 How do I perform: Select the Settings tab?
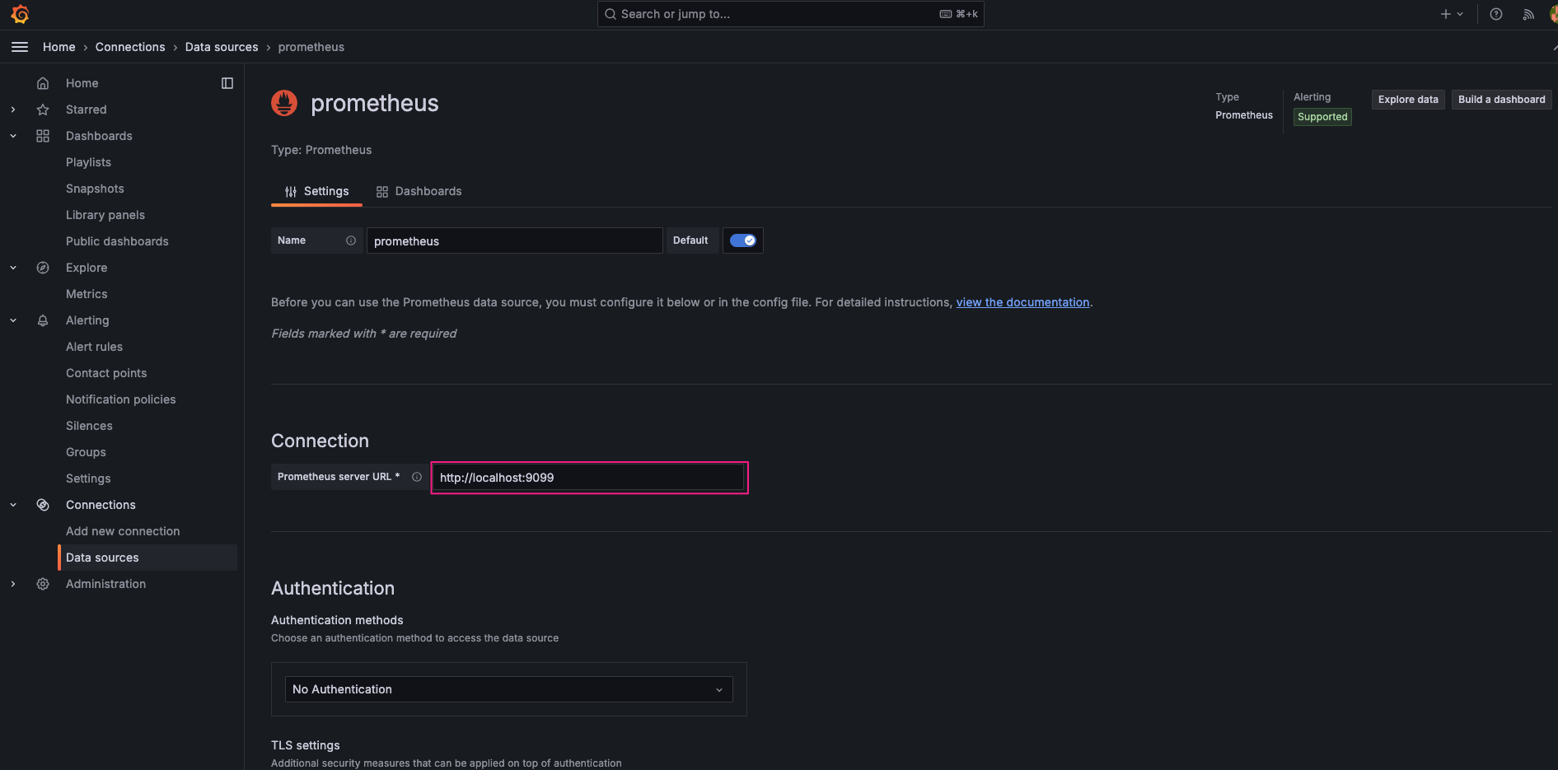pos(317,191)
